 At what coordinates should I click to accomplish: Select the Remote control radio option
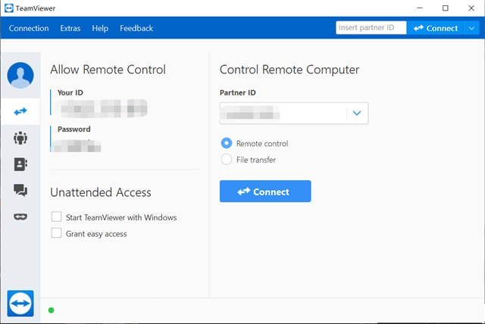[x=227, y=143]
